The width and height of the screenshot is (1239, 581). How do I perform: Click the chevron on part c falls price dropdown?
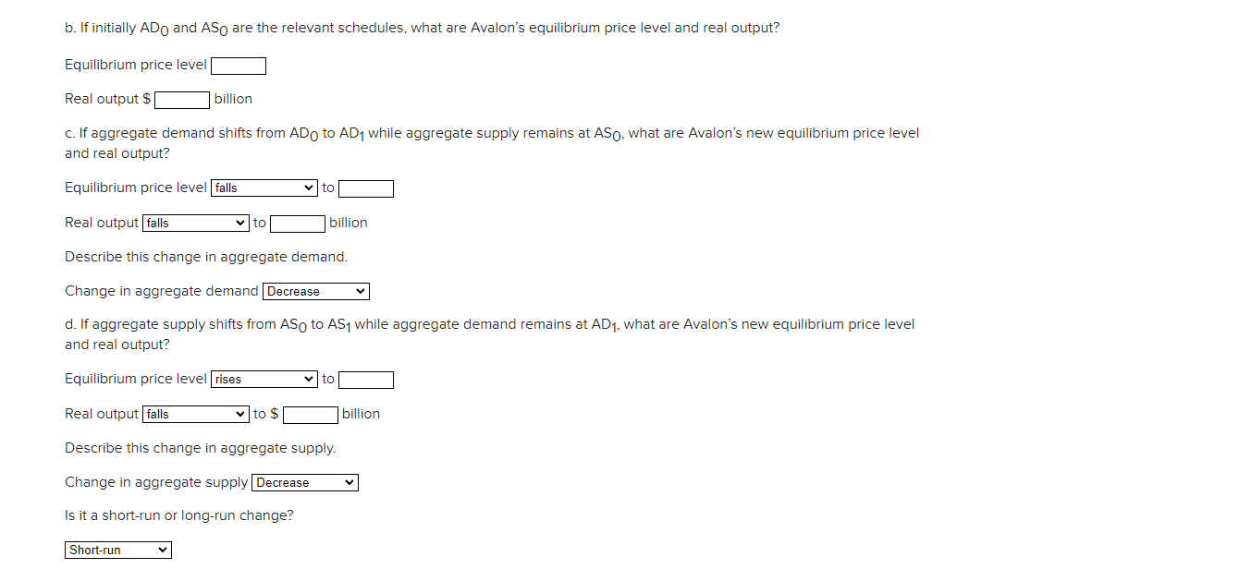(311, 188)
